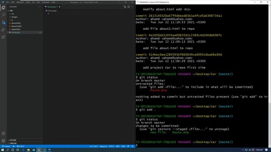Open Task View on the taskbar

[18, 150]
